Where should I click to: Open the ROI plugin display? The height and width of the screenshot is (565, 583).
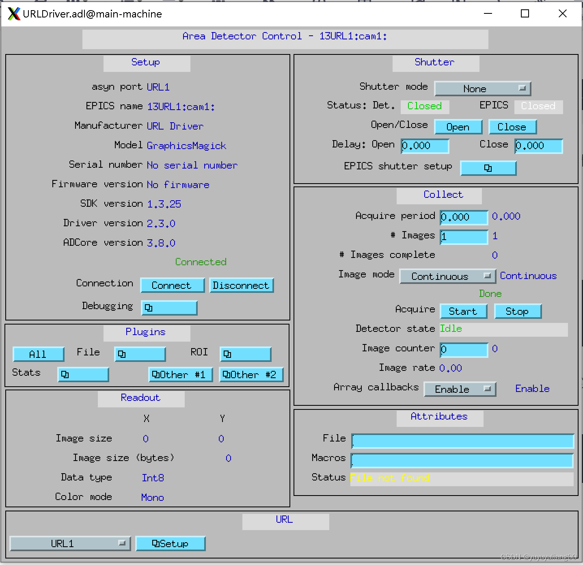(x=245, y=354)
